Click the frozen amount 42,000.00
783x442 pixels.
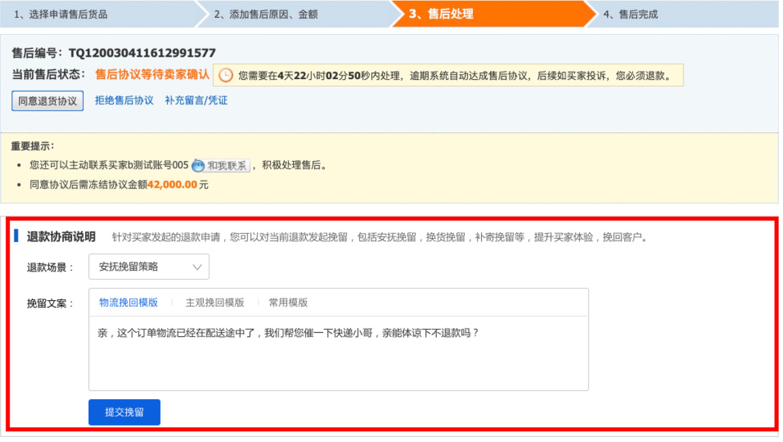click(x=172, y=184)
